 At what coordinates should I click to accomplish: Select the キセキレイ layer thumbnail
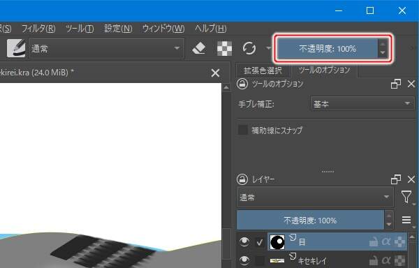(x=277, y=260)
